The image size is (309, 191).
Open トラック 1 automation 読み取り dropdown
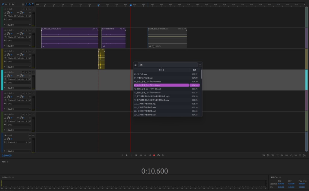tap(19, 25)
